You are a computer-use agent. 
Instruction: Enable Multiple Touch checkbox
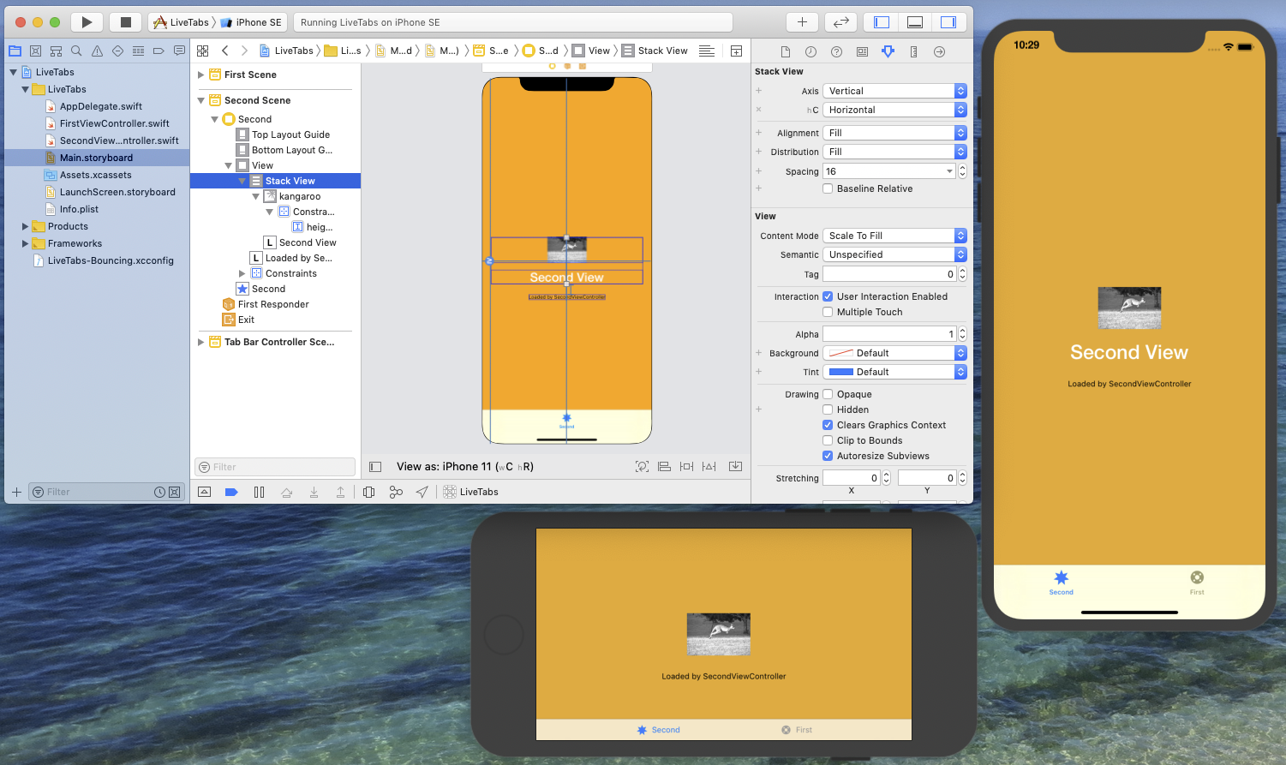tap(828, 312)
